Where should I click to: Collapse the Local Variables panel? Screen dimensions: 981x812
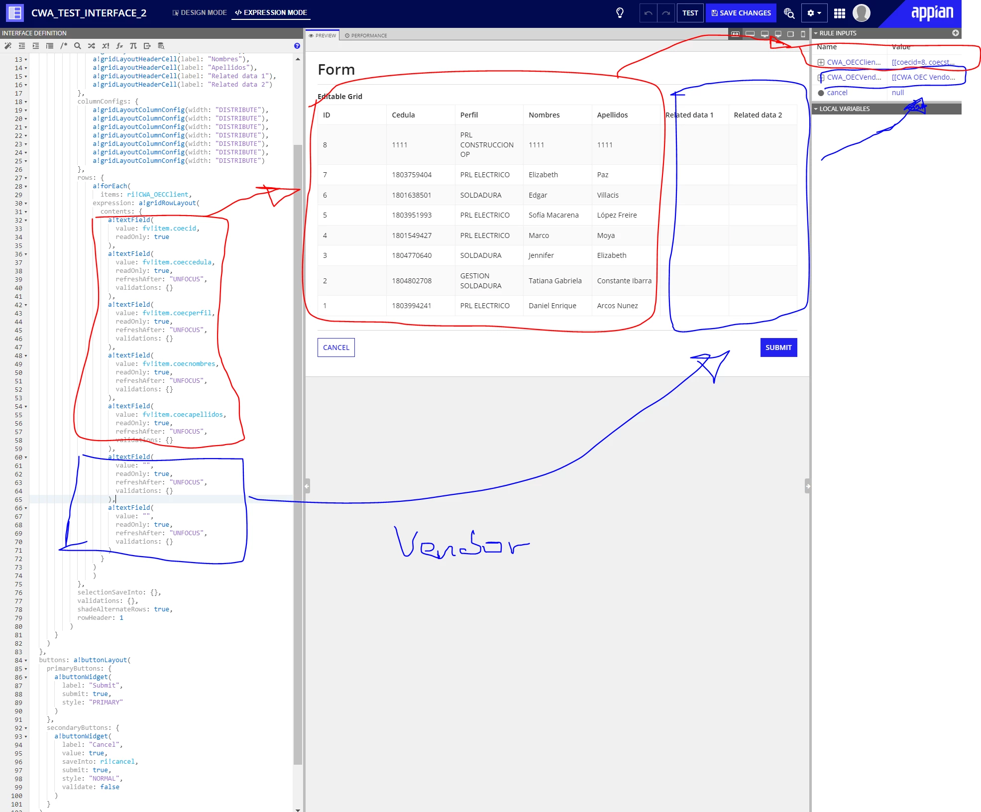pyautogui.click(x=816, y=109)
